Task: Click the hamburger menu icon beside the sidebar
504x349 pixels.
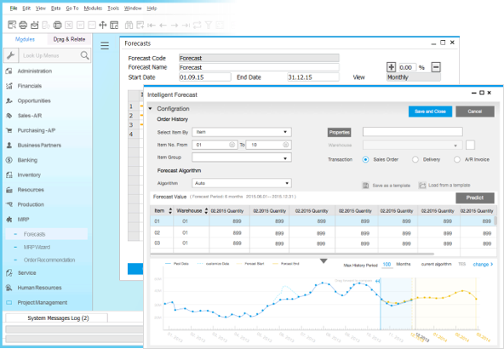Action: [x=105, y=45]
